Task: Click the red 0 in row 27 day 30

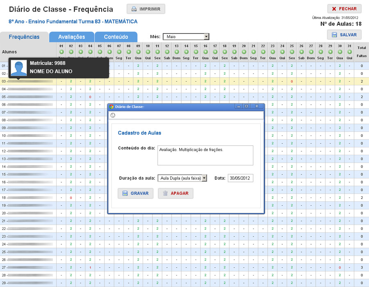Action: tap(340, 267)
